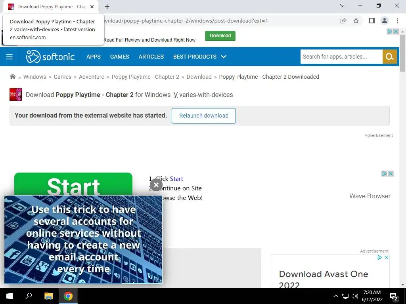The height and width of the screenshot is (304, 406).
Task: Bookmark this page with the star icon
Action: click(356, 21)
